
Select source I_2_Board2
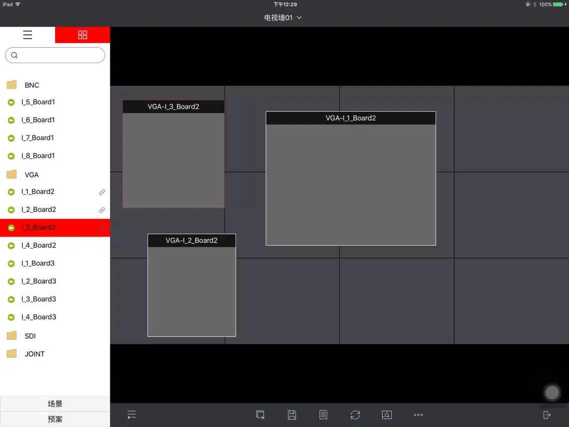55,209
